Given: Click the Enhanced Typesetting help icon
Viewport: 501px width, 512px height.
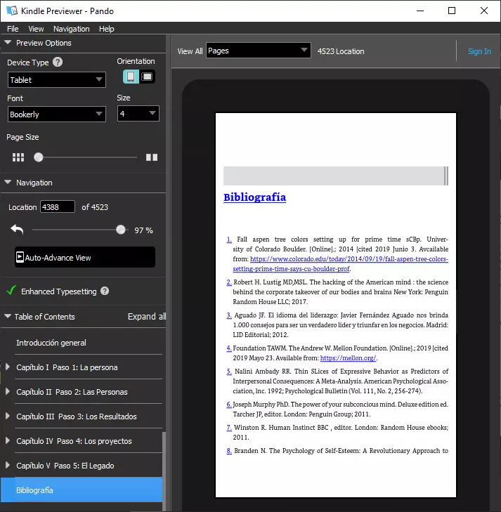Looking at the screenshot, I should point(105,291).
